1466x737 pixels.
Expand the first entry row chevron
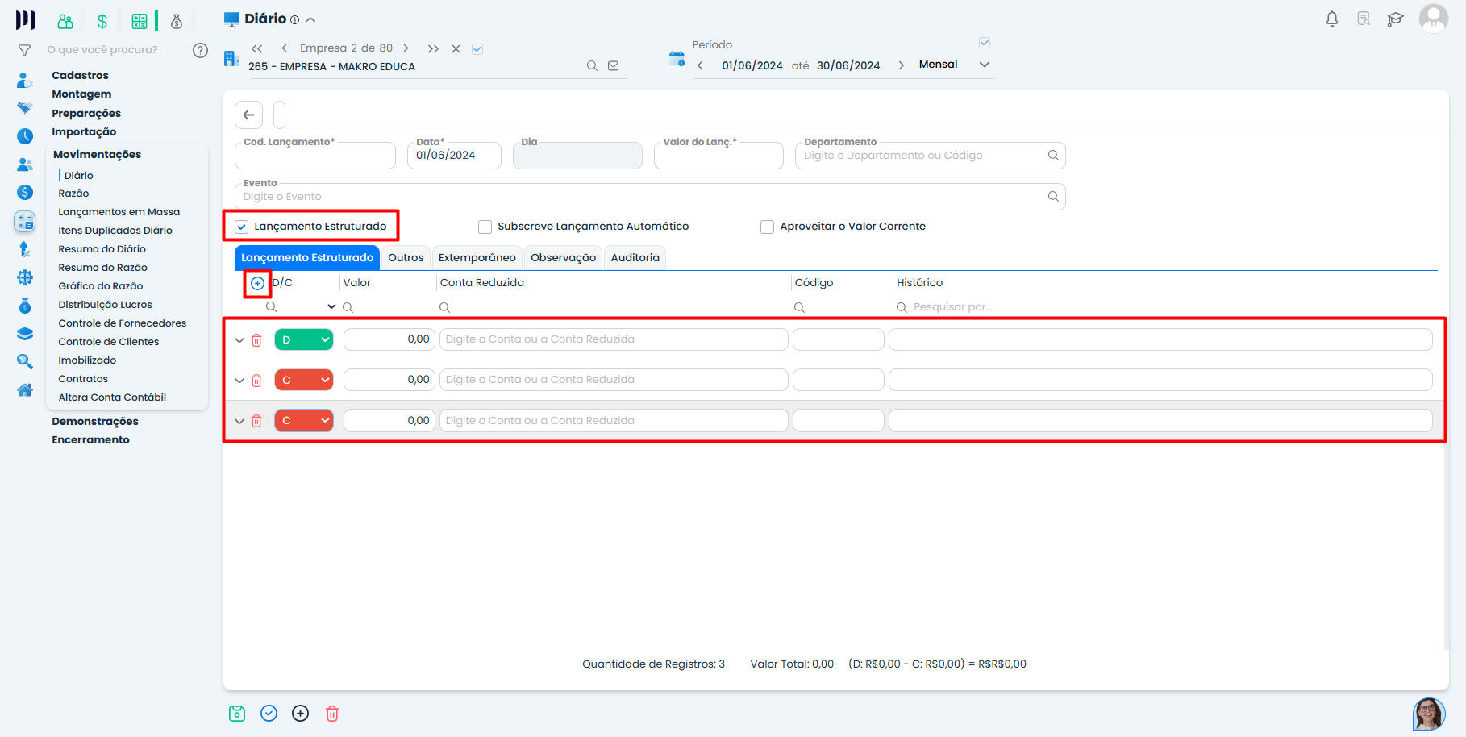pyautogui.click(x=239, y=340)
